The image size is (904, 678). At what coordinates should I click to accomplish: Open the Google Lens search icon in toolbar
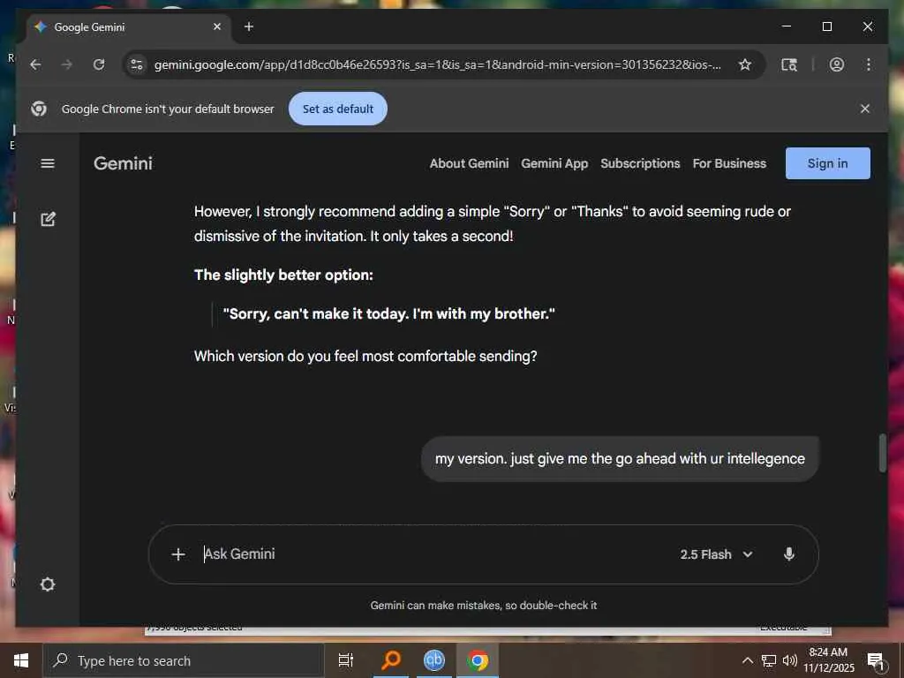pos(788,64)
